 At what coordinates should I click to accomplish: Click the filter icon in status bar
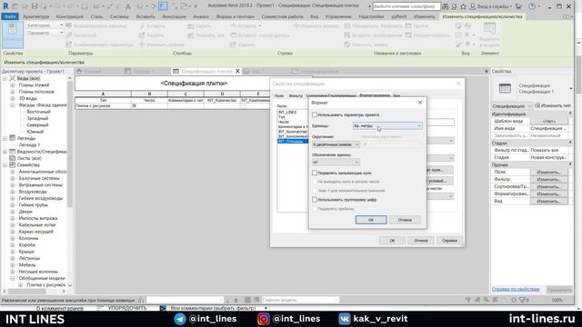pyautogui.click(x=522, y=300)
